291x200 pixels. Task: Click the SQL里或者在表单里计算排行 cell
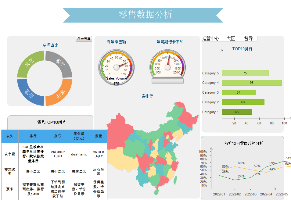(33, 154)
